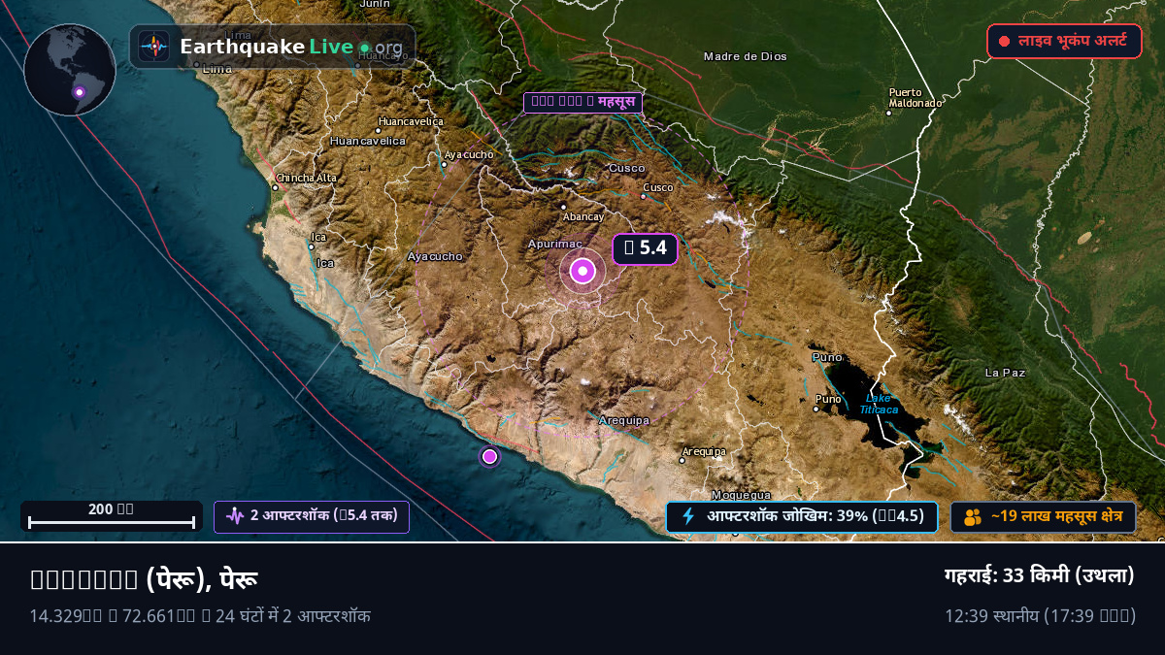The height and width of the screenshot is (655, 1165).
Task: Click the globe inset showing the Americas
Action: coord(70,70)
